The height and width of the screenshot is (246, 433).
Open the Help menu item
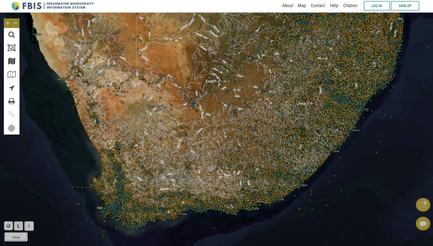coord(334,6)
